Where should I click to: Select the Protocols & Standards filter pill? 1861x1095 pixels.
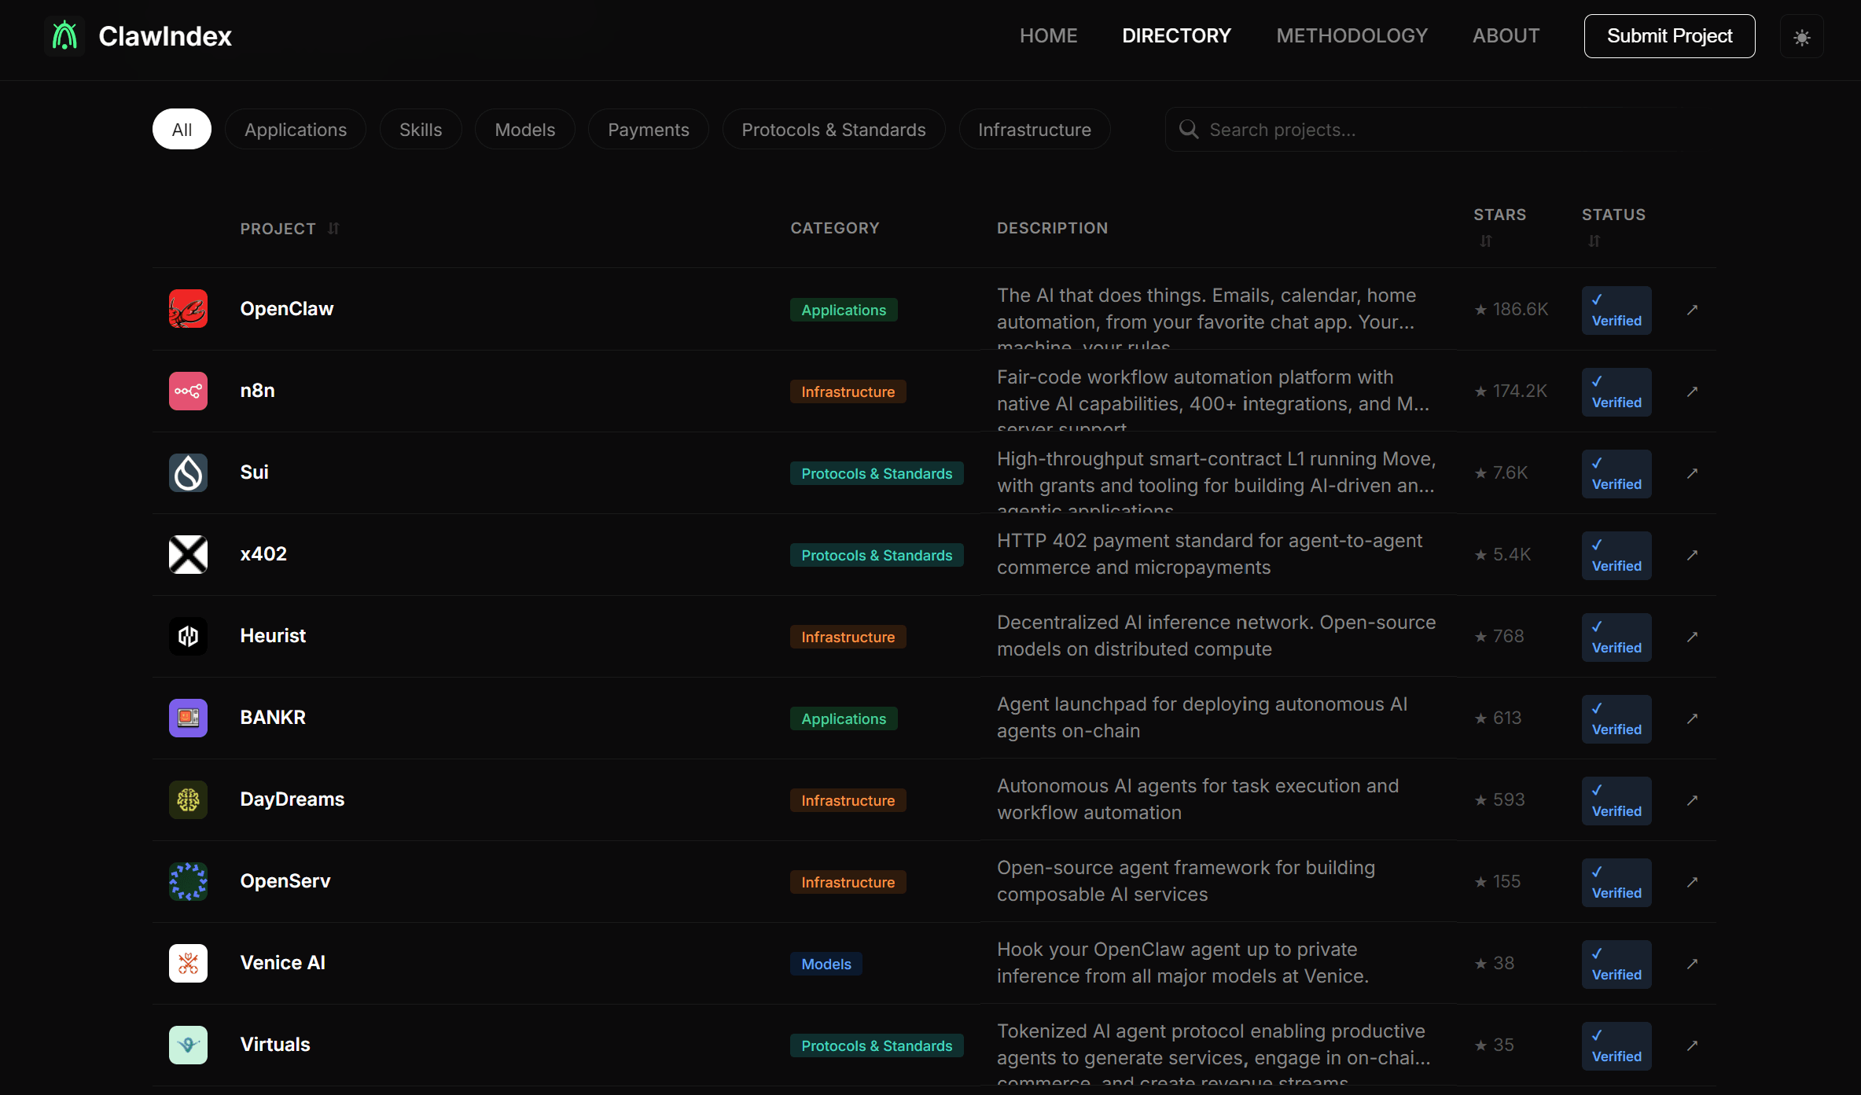833,130
